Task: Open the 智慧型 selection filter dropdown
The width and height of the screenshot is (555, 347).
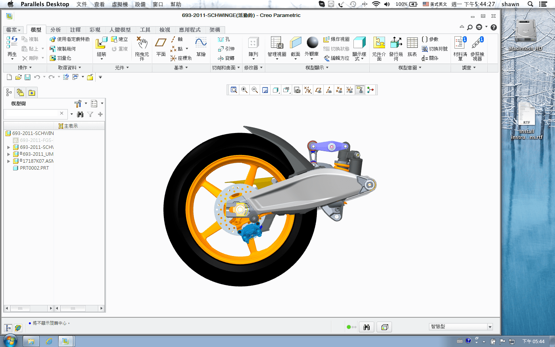Action: [490, 327]
